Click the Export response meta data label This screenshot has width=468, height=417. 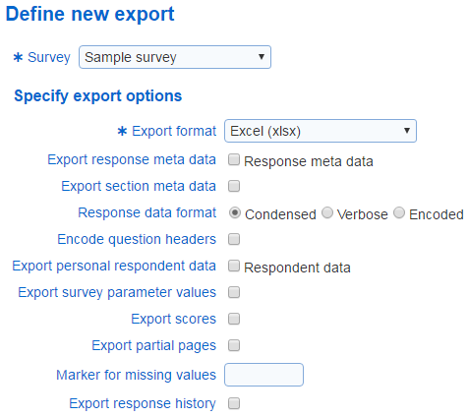pyautogui.click(x=132, y=159)
